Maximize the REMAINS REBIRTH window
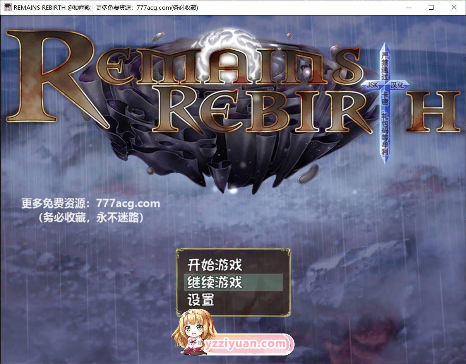 431,7
